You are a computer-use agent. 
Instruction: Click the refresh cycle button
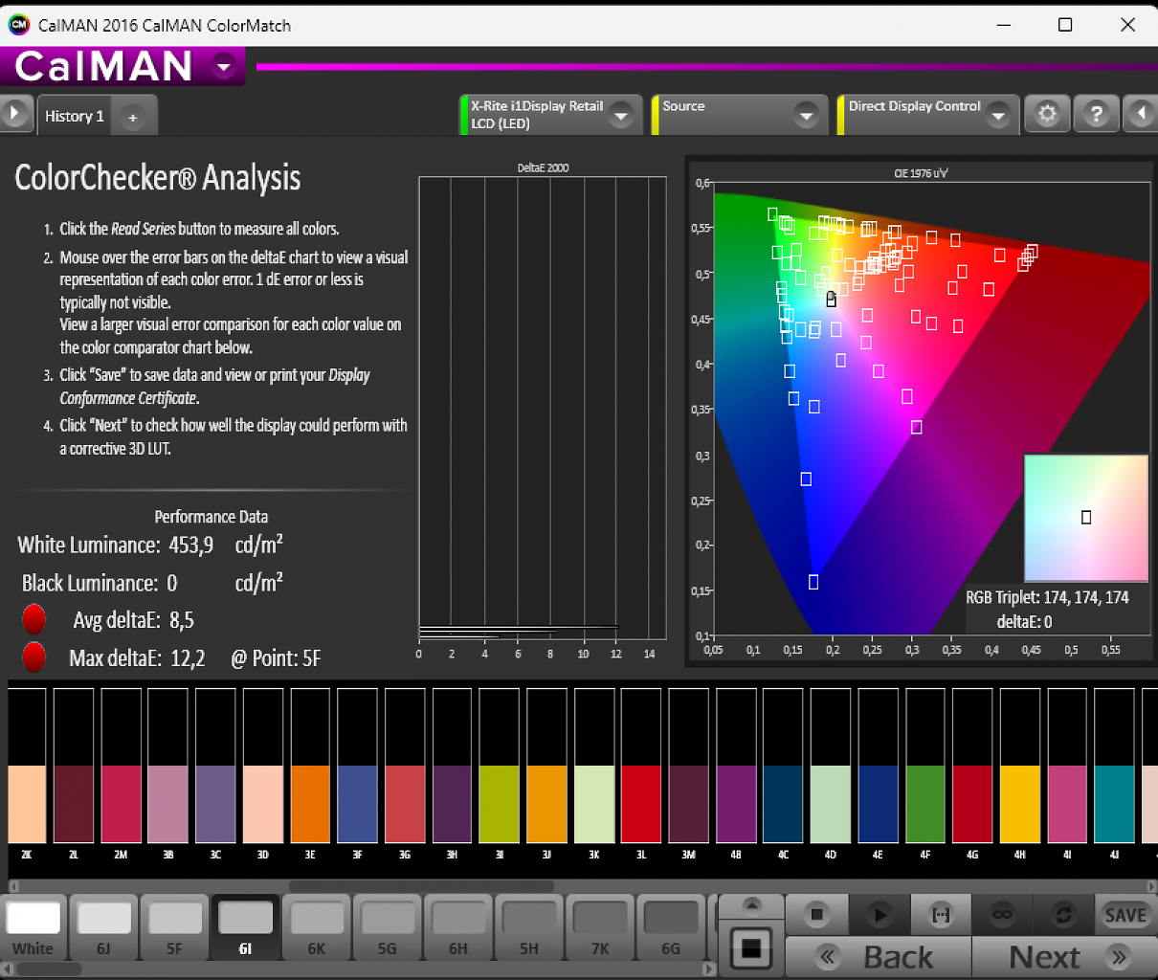(1063, 915)
